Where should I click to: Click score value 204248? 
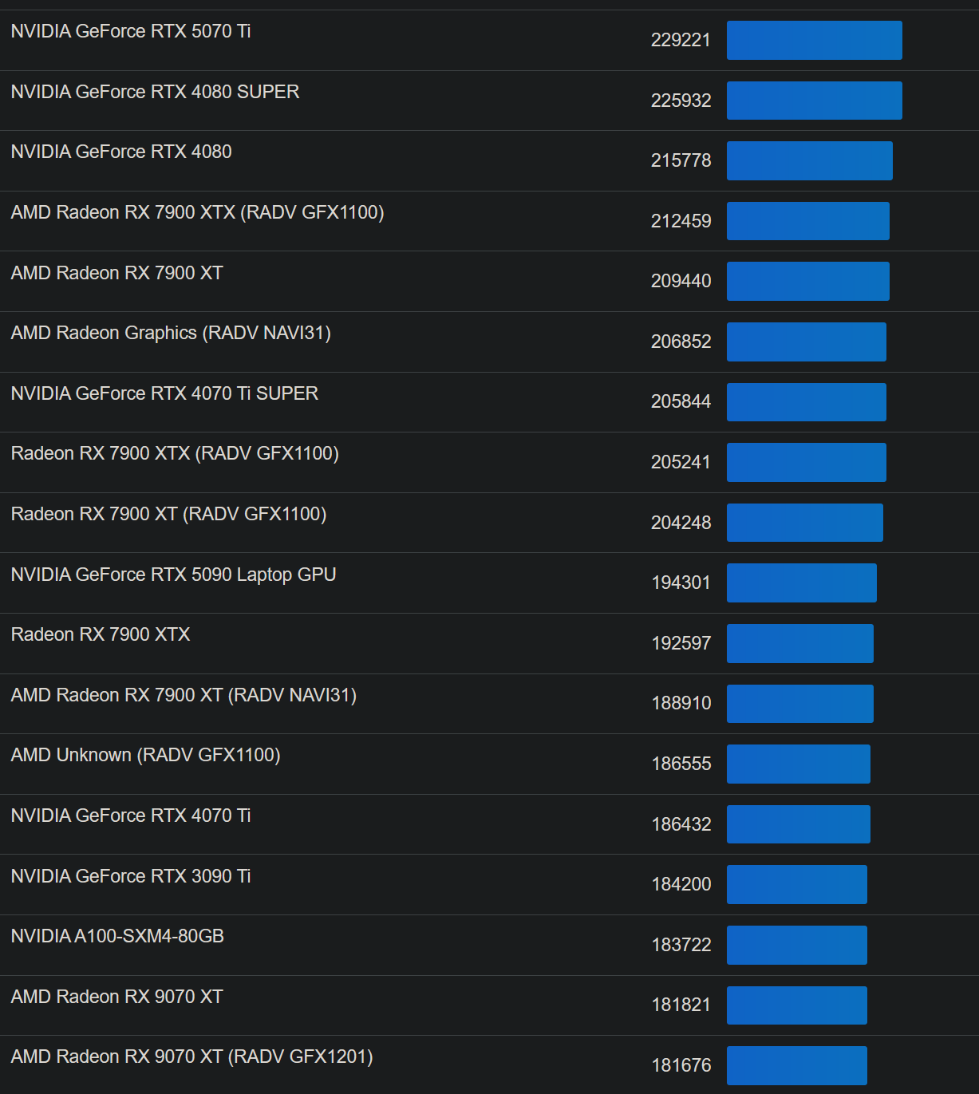[x=681, y=523]
